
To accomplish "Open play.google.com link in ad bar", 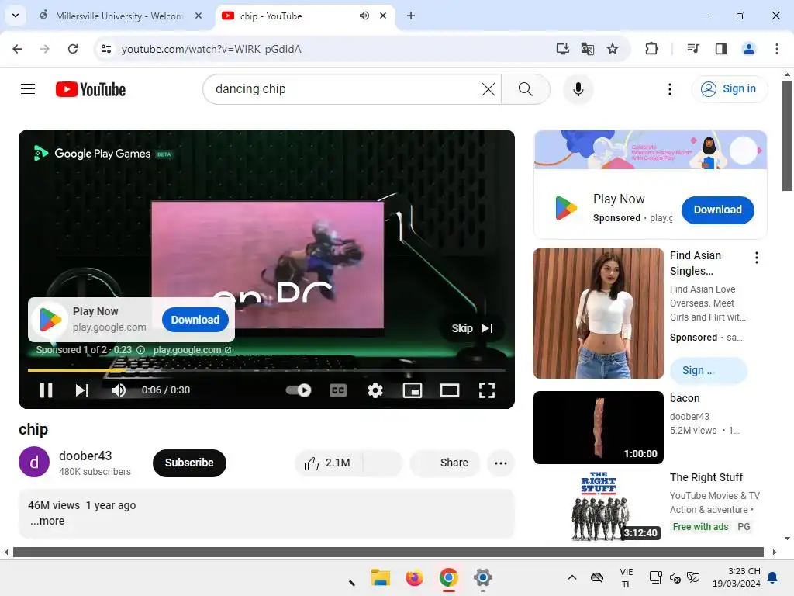I will [x=192, y=350].
